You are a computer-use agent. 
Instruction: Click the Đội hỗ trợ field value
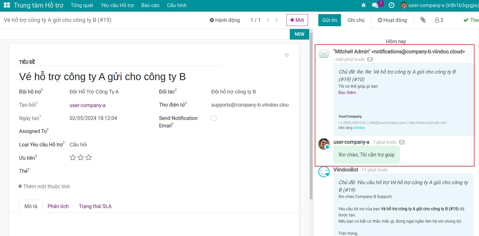point(94,92)
